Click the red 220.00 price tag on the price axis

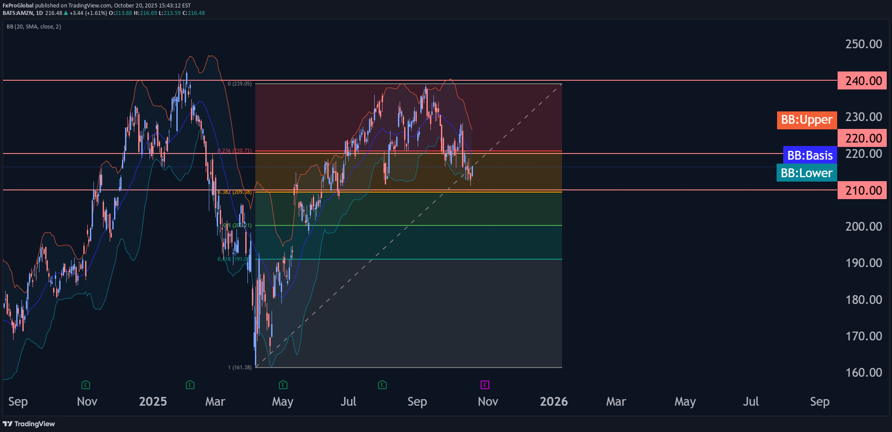click(x=862, y=138)
